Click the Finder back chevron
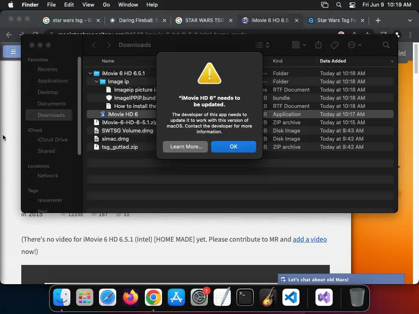Viewport: 419px width, 314px height. 94,45
